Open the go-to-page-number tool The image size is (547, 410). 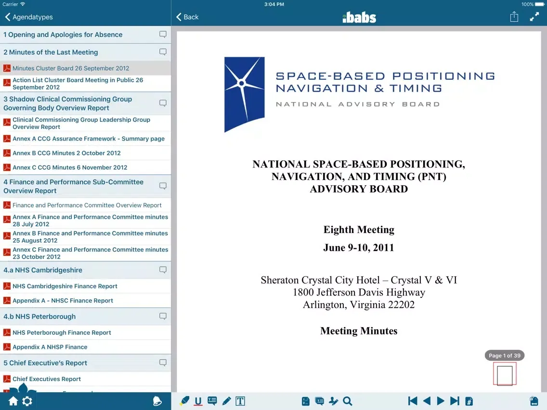[469, 401]
